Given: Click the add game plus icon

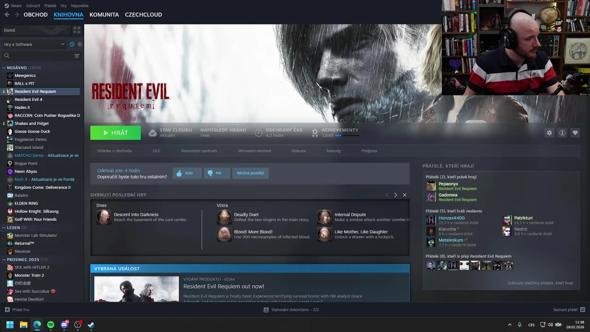Looking at the screenshot, I should pyautogui.click(x=7, y=310).
